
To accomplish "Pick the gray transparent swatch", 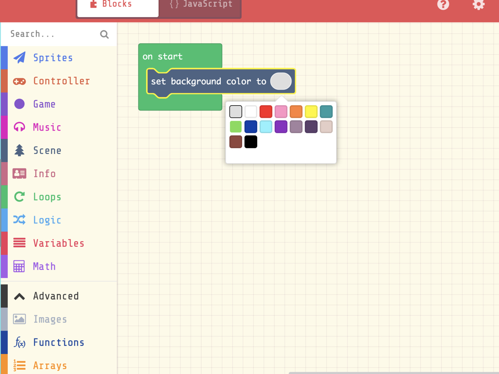I will [x=235, y=112].
